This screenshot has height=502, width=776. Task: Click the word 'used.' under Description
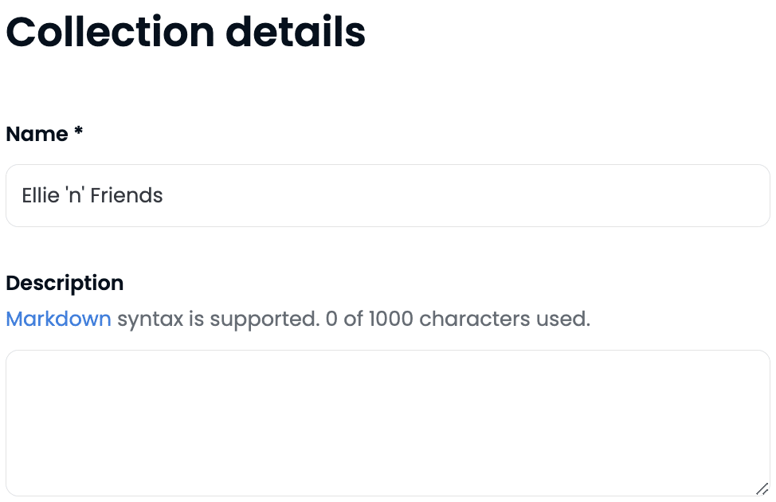tap(564, 320)
